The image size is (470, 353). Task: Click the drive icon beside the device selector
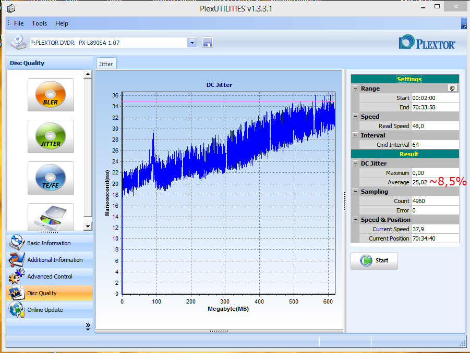point(18,42)
